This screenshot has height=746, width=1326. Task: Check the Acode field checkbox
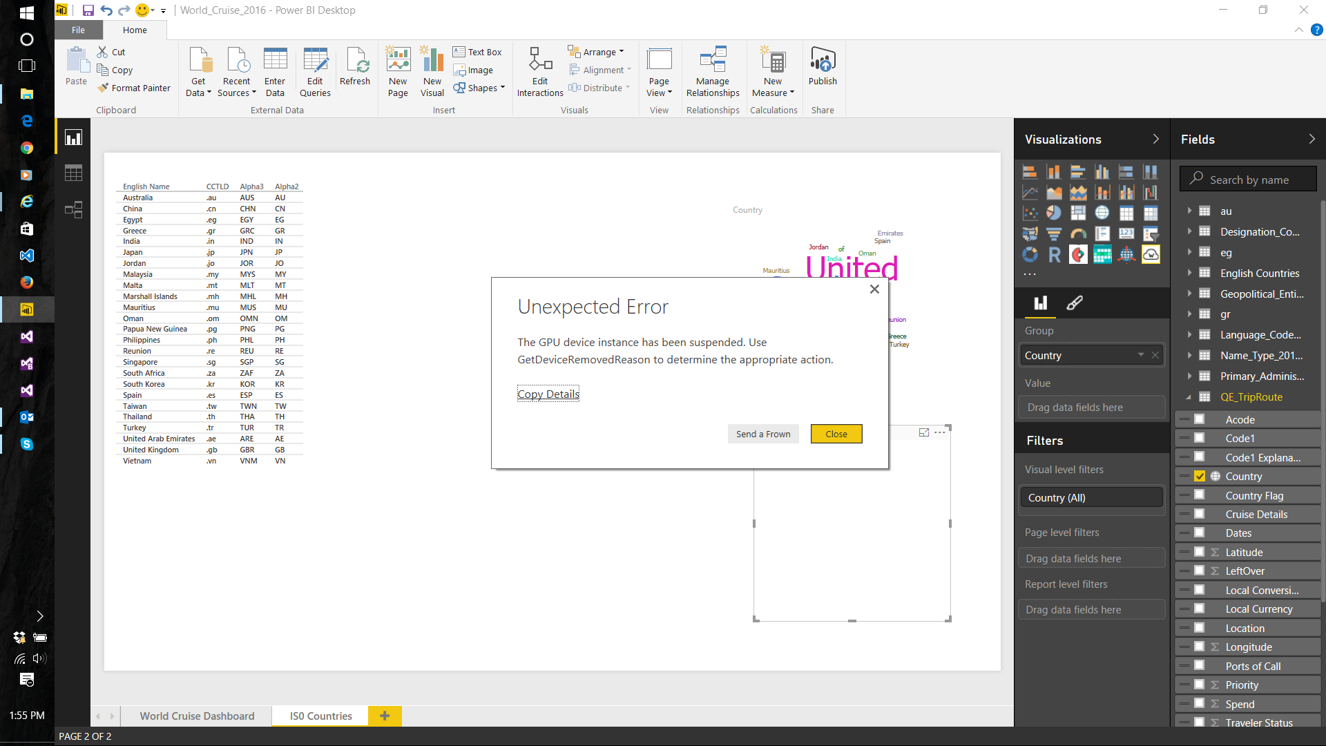point(1200,419)
